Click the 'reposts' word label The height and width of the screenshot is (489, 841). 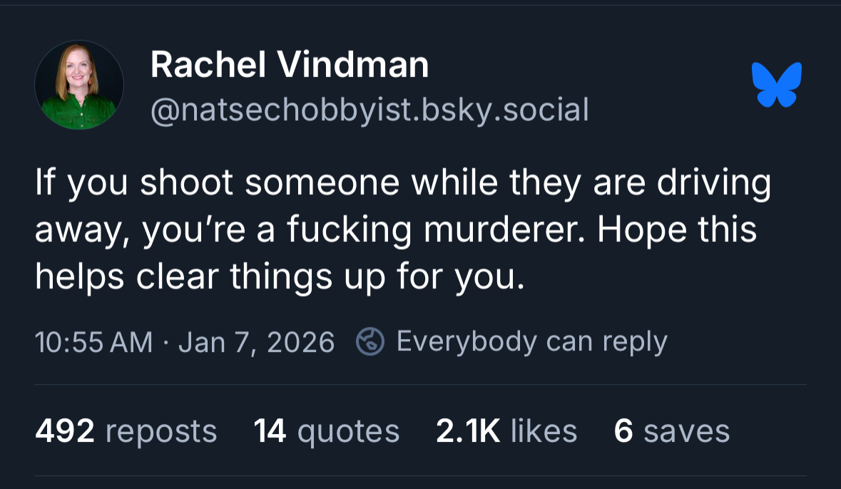(x=160, y=431)
